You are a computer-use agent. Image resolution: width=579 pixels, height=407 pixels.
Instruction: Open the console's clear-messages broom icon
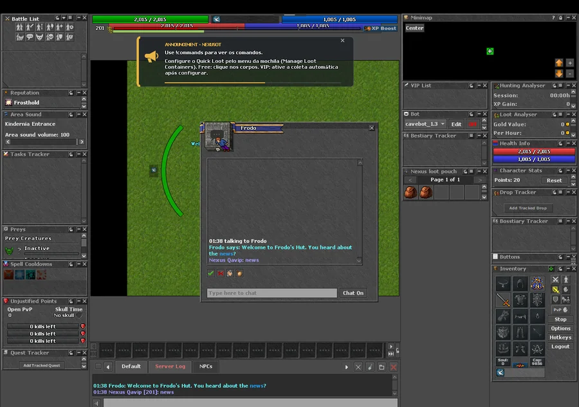point(370,366)
